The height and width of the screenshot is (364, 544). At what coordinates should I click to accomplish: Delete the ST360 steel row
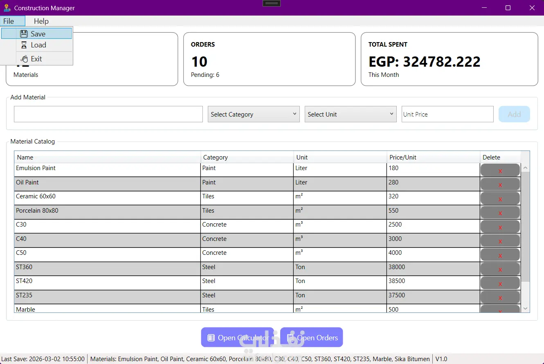pyautogui.click(x=500, y=269)
